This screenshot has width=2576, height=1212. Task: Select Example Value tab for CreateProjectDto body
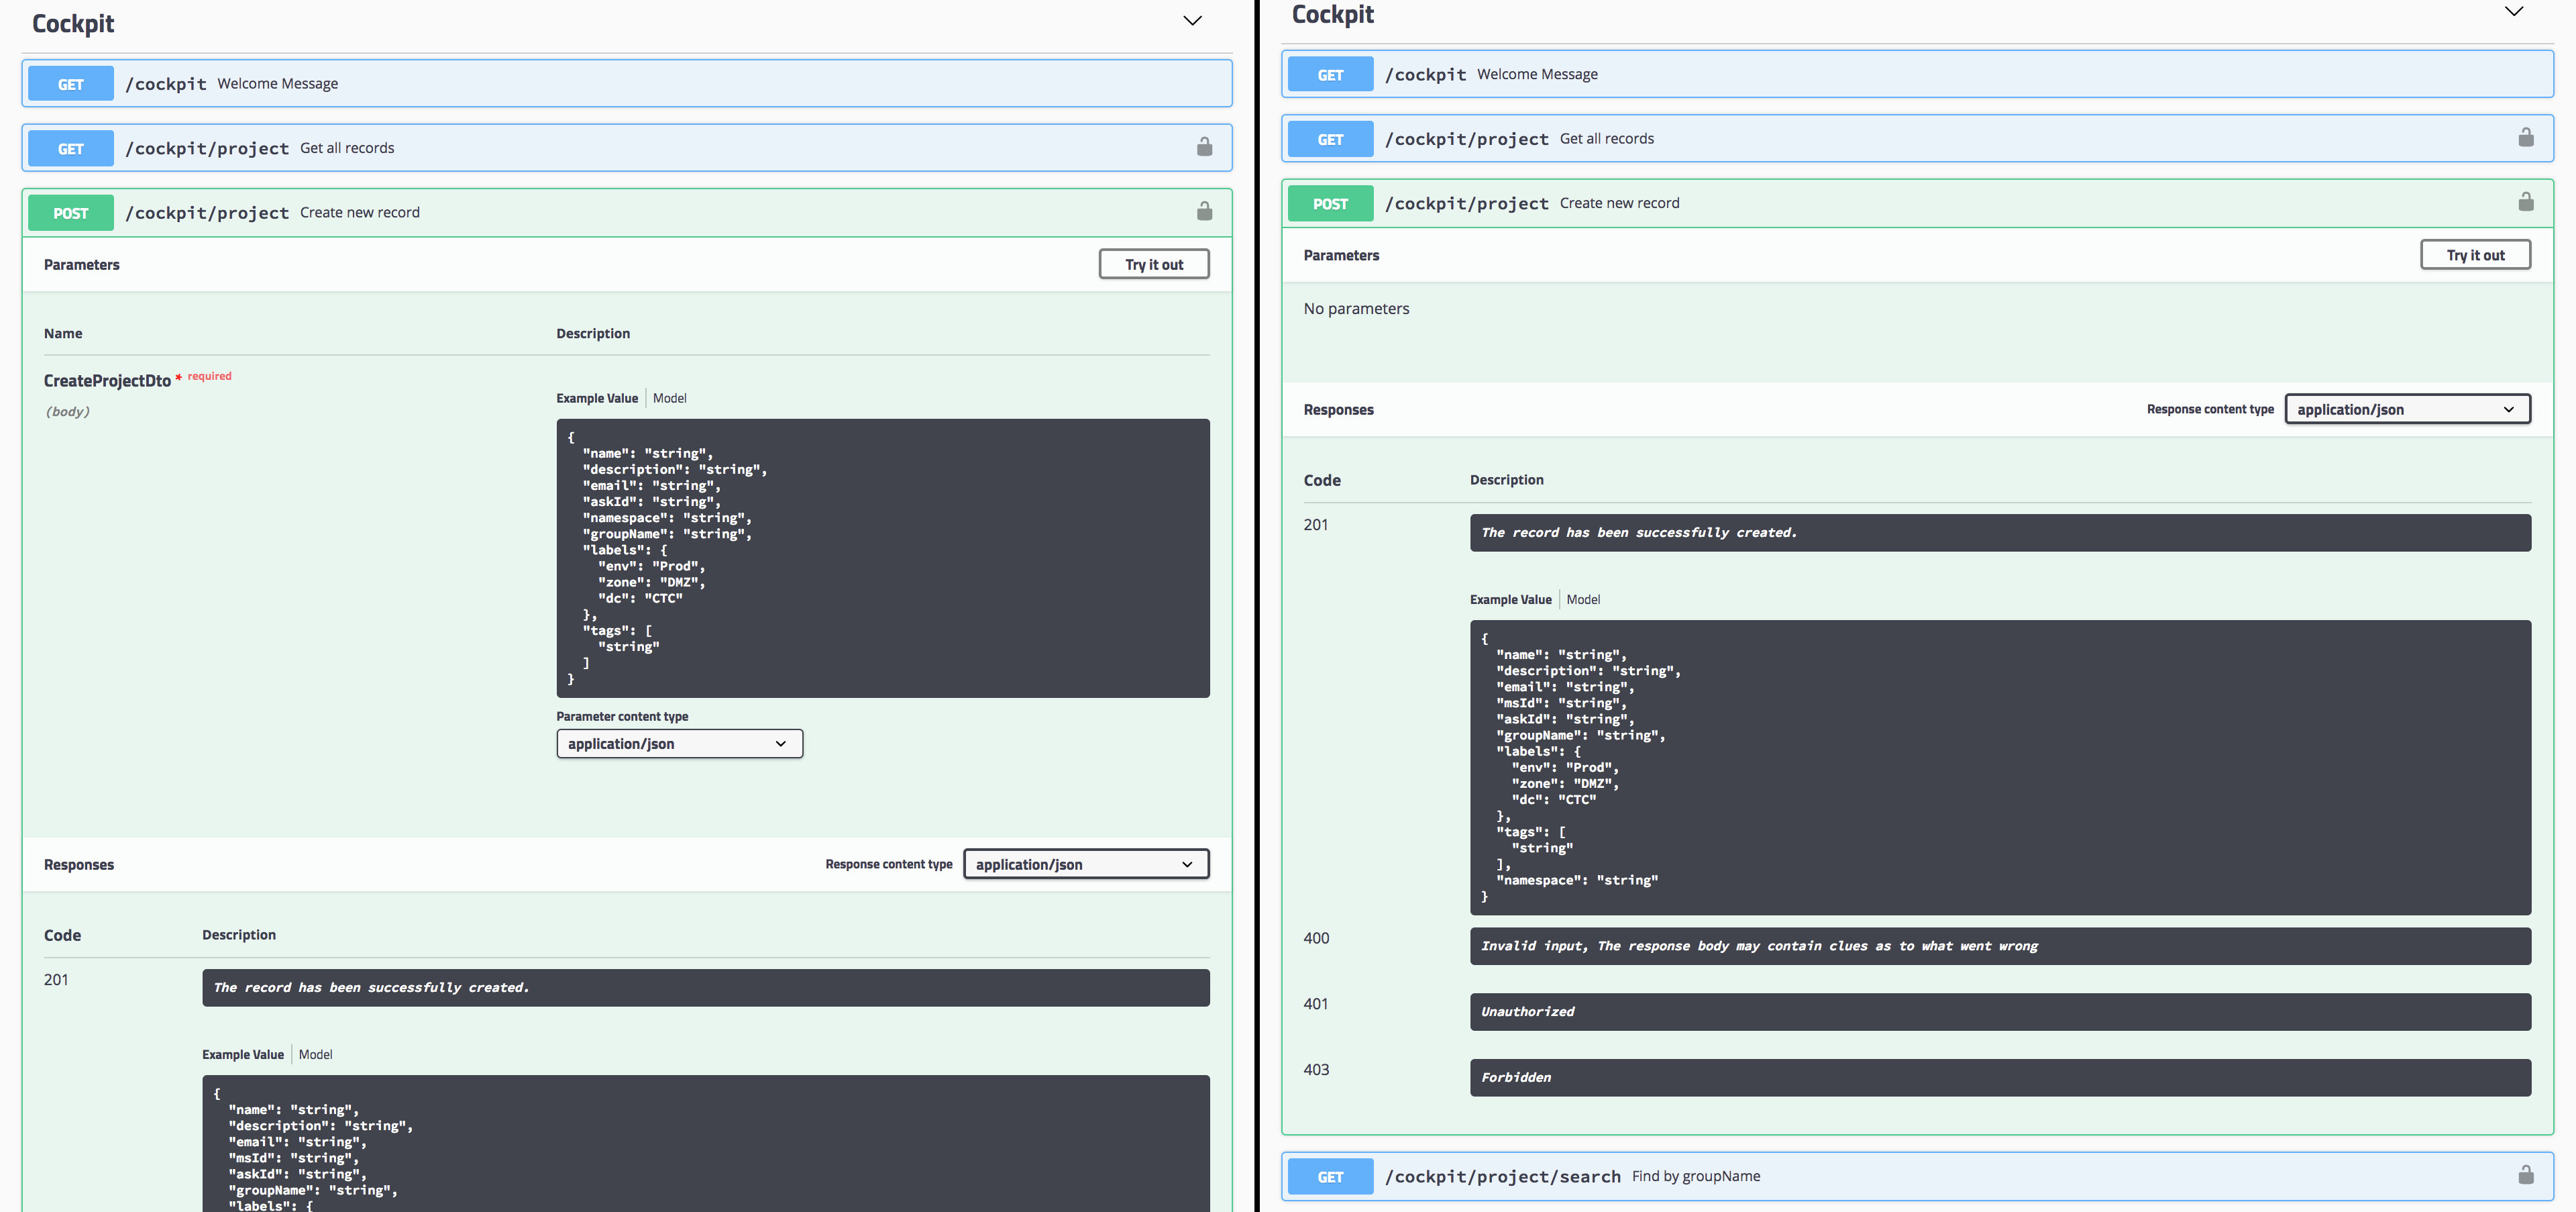[597, 398]
